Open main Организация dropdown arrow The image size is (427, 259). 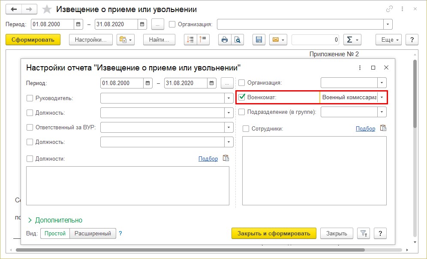[388, 24]
